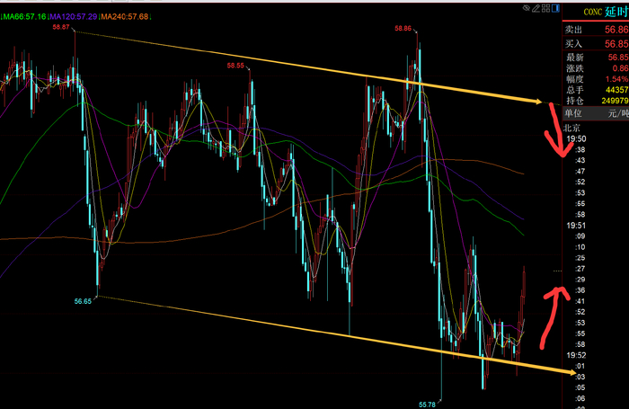Click the 19:52 time entry
The width and height of the screenshot is (629, 409).
coord(576,355)
